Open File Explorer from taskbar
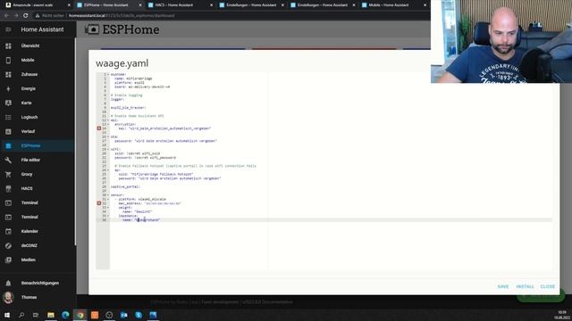Image resolution: width=572 pixels, height=321 pixels. click(51, 315)
